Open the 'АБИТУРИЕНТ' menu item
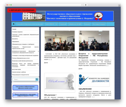 (x=51, y=24)
